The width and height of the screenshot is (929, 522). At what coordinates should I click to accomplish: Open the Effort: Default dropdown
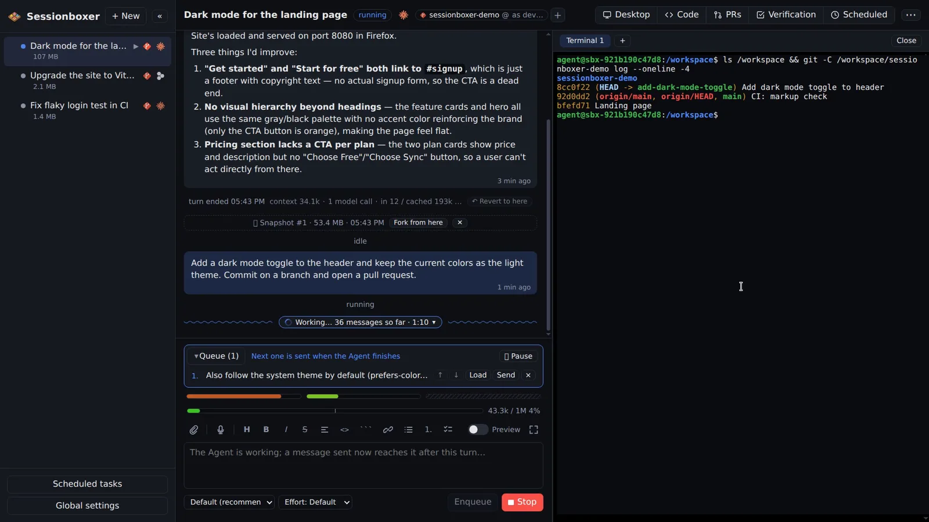(315, 502)
